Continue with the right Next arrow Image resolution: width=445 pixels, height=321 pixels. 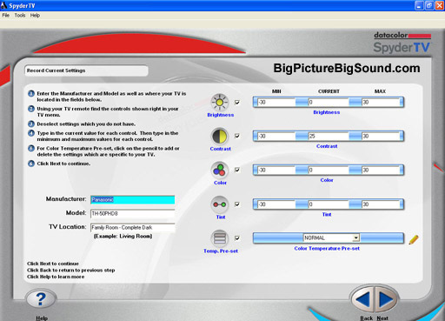click(387, 299)
